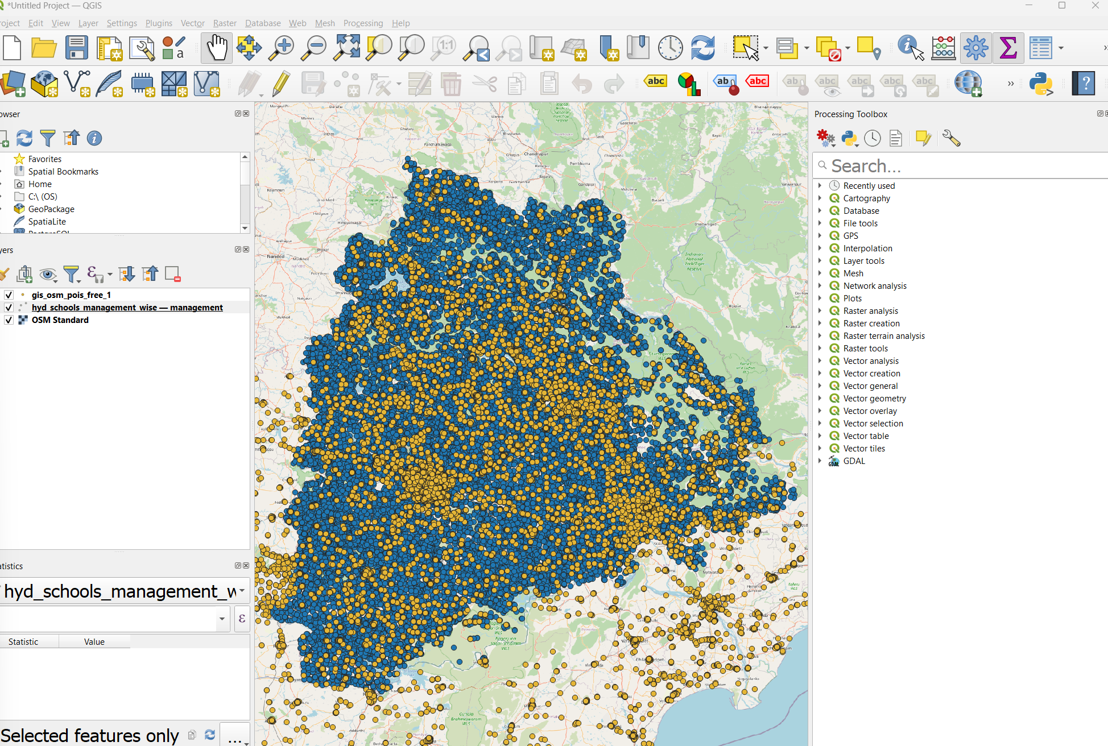Image resolution: width=1108 pixels, height=746 pixels.
Task: Open the Mesh menu
Action: pyautogui.click(x=325, y=23)
